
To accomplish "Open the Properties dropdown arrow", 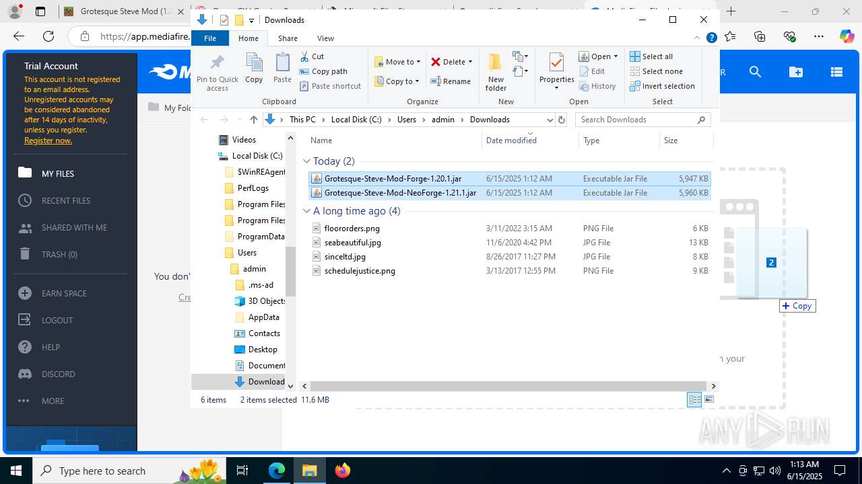I will (556, 87).
